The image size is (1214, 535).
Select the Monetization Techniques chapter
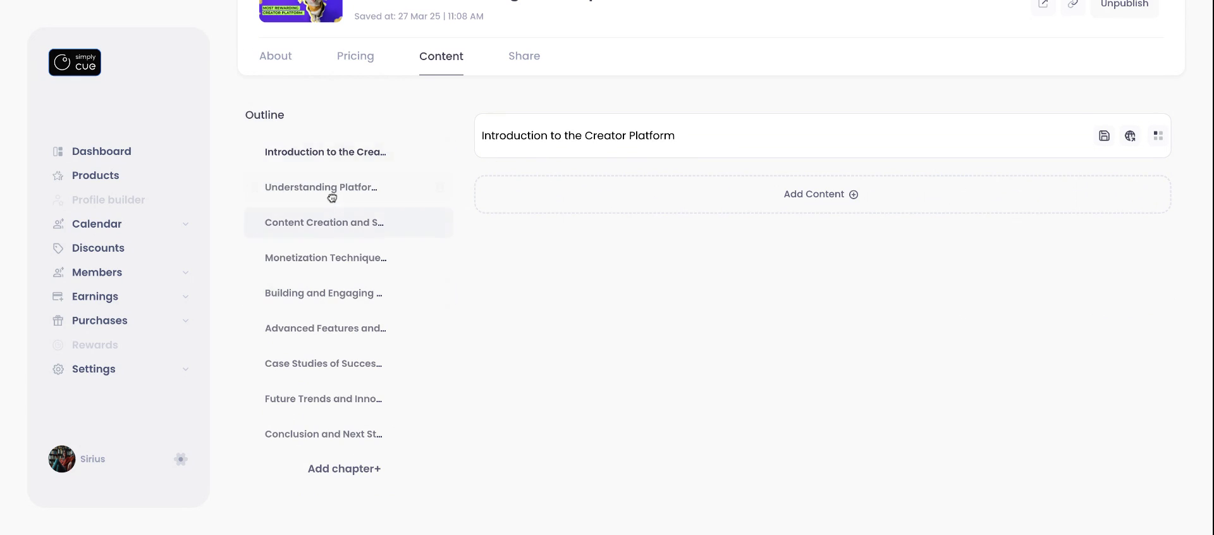[326, 258]
